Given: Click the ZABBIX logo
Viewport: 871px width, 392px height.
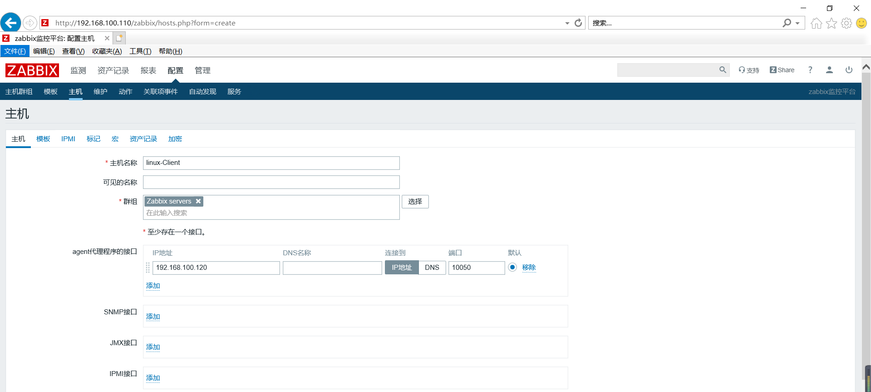Looking at the screenshot, I should [32, 70].
